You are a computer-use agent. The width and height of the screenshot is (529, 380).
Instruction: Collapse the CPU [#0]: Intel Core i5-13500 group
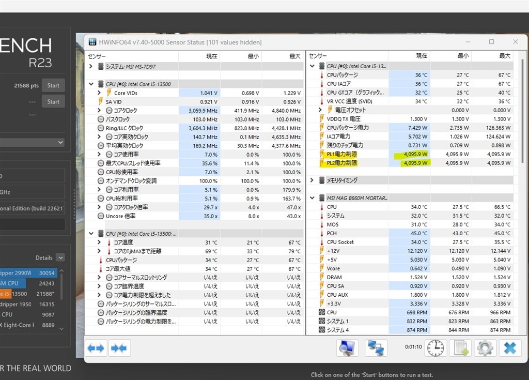[91, 84]
